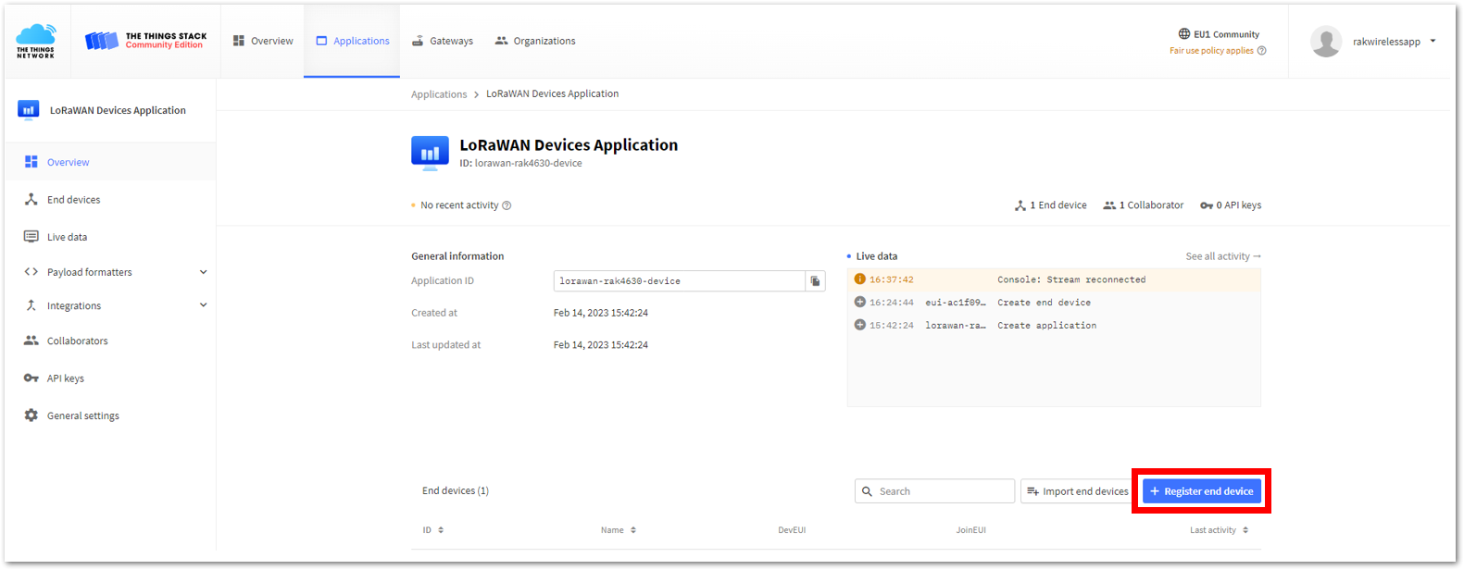Image resolution: width=1464 pixels, height=570 pixels.
Task: Click the General settings gear icon
Action: (31, 415)
